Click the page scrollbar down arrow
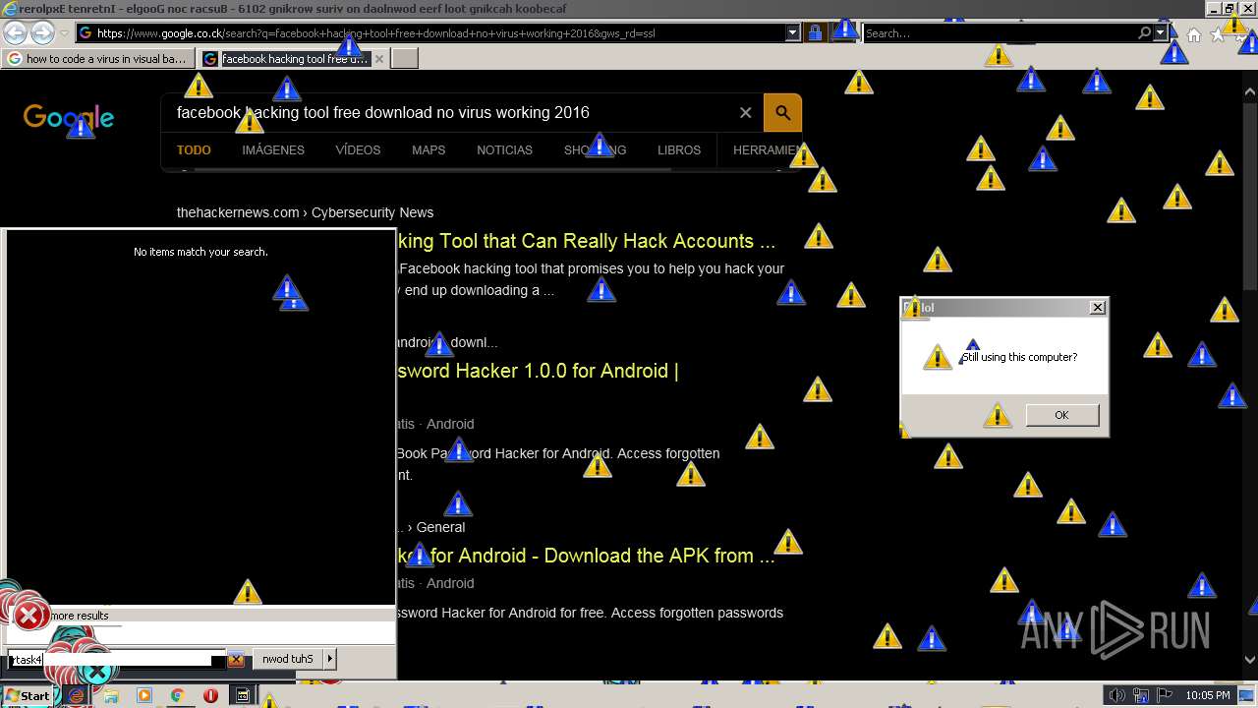Screen dimensions: 1258x708 [1249, 659]
